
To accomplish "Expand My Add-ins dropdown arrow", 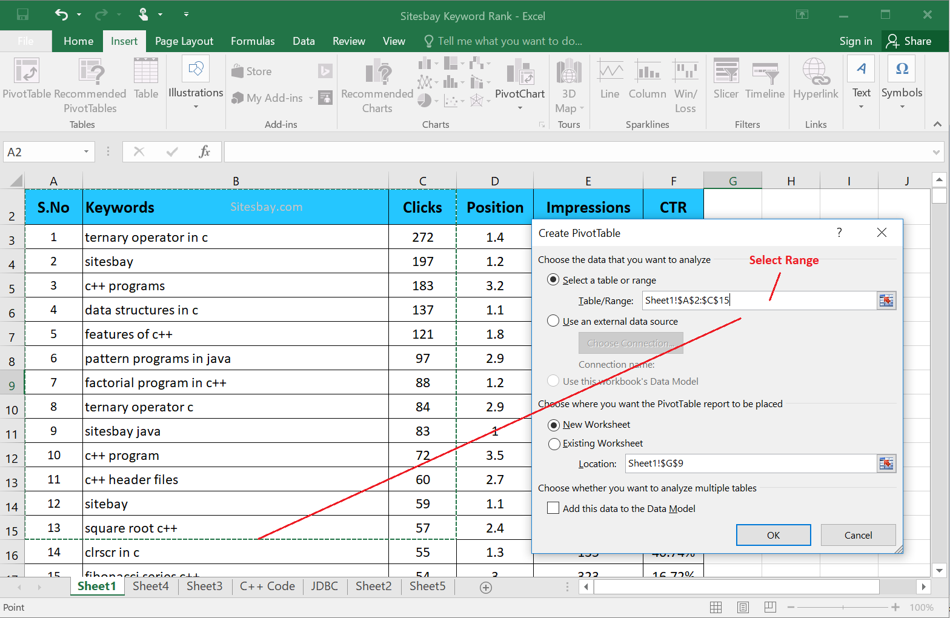I will coord(311,98).
